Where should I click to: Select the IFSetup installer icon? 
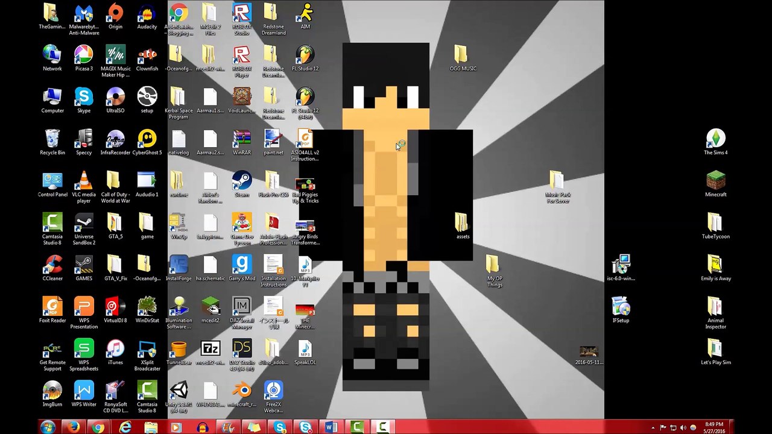[x=621, y=310]
